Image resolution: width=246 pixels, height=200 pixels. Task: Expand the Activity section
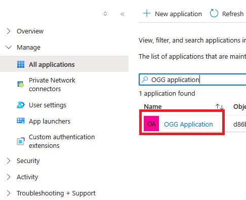click(9, 177)
